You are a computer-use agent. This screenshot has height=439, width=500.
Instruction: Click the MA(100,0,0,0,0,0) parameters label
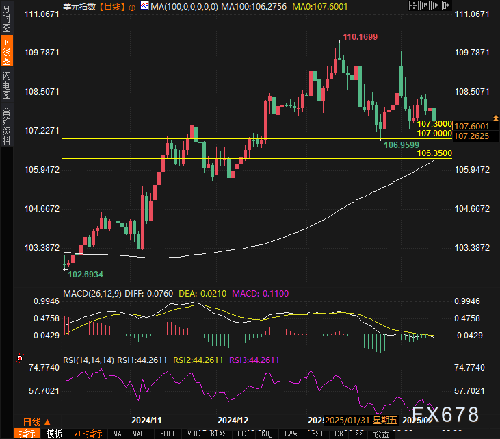point(183,6)
